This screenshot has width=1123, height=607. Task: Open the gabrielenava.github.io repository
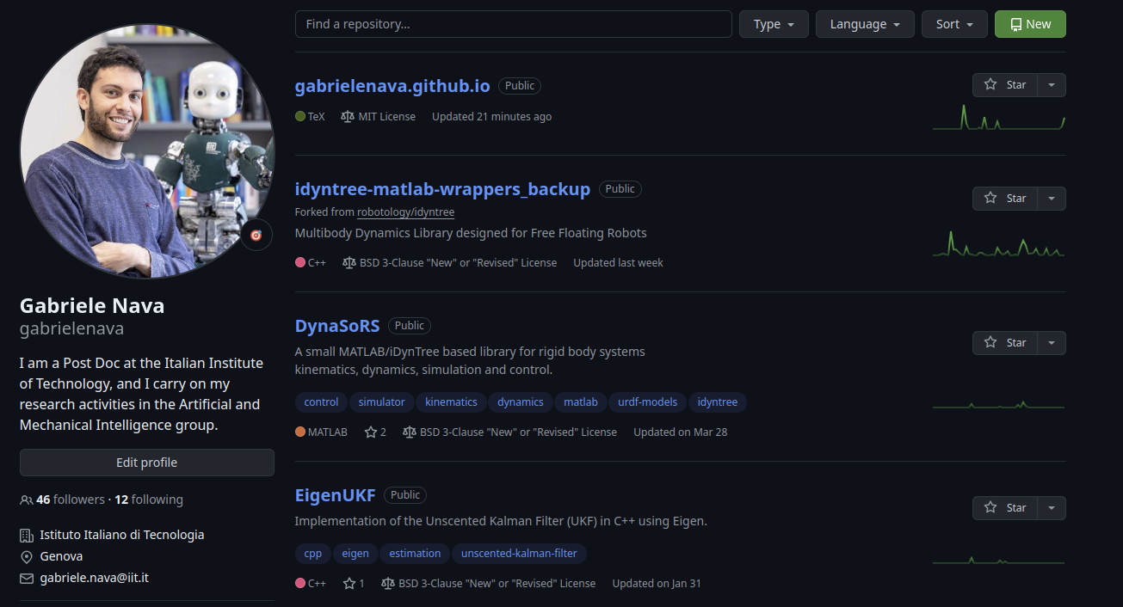coord(392,86)
